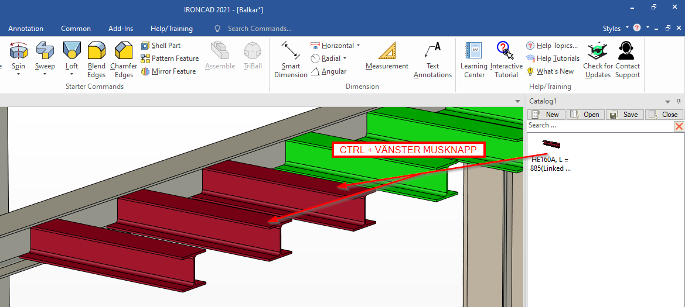This screenshot has width=685, height=307.
Task: Clear catalog search with red X
Action: pyautogui.click(x=679, y=126)
